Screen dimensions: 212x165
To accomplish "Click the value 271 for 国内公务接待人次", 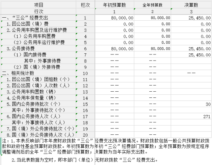I will tap(207, 117).
